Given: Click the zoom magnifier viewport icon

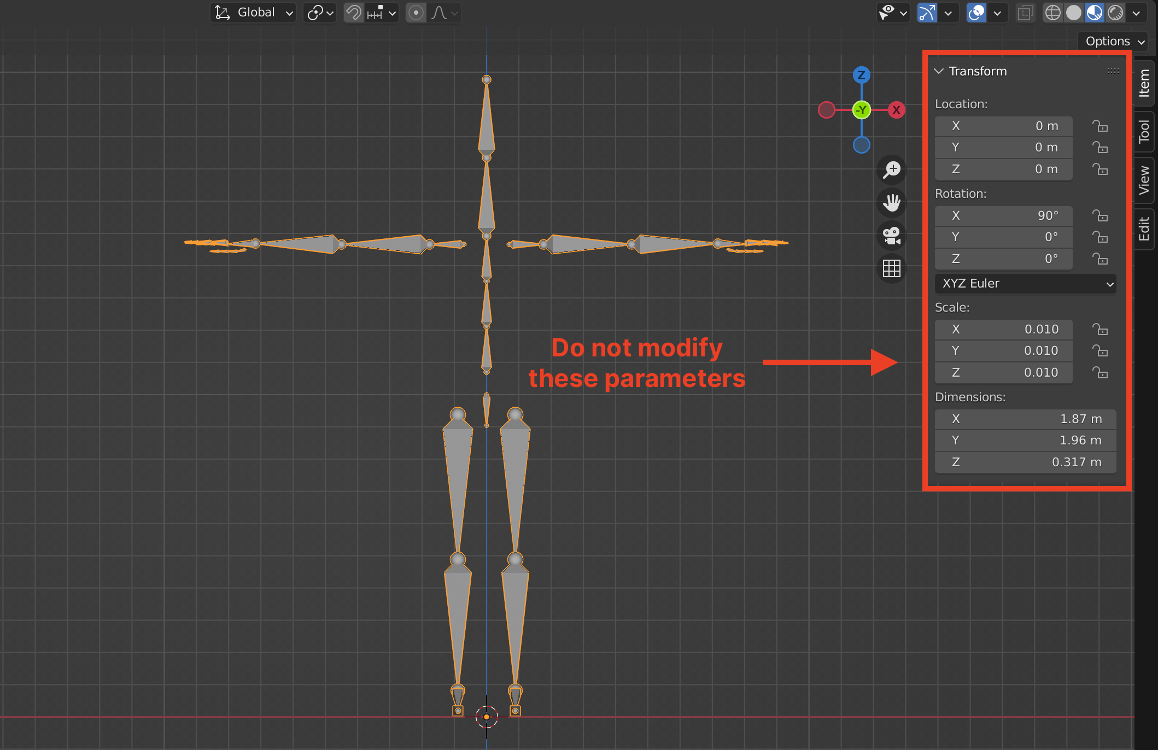Looking at the screenshot, I should [x=892, y=169].
